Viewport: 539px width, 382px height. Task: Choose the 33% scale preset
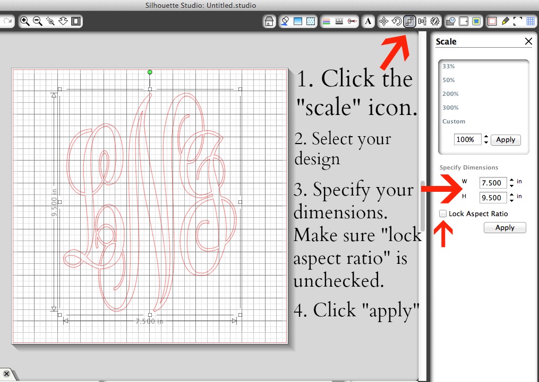pyautogui.click(x=449, y=66)
